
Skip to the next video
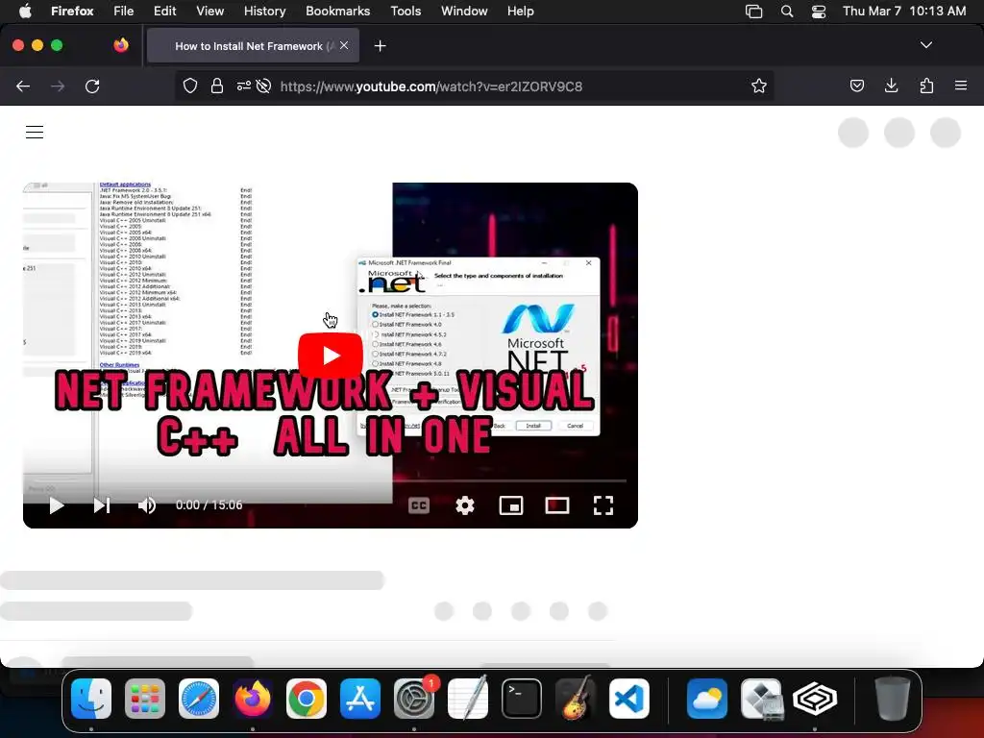coord(102,505)
